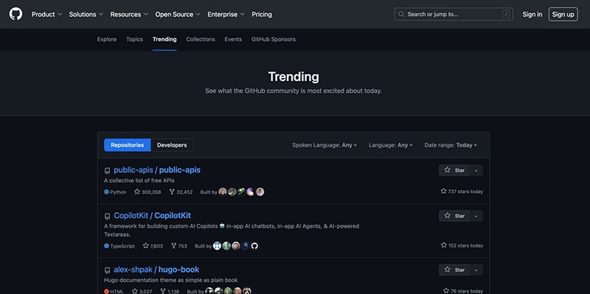Click '737 stars today' text
Screen dimensions: 590x294
coord(462,192)
